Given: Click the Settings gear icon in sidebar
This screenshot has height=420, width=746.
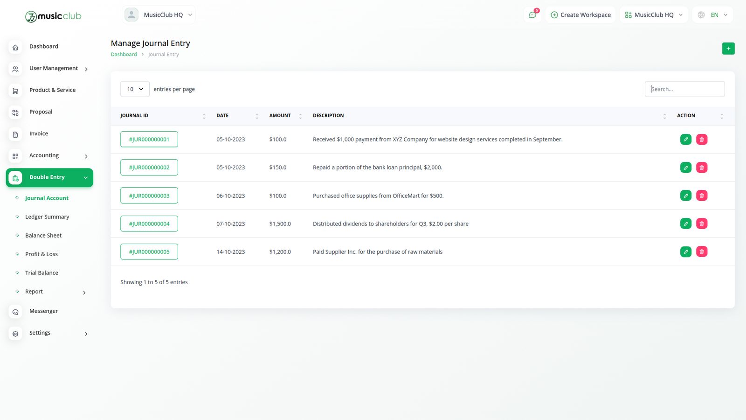Looking at the screenshot, I should point(15,334).
